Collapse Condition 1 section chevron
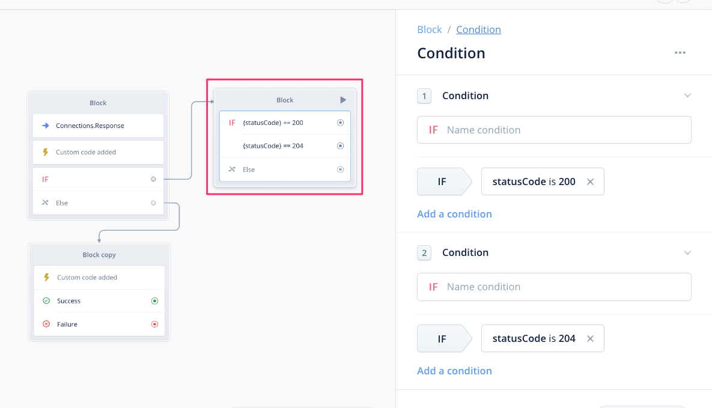The height and width of the screenshot is (408, 712). (x=687, y=96)
